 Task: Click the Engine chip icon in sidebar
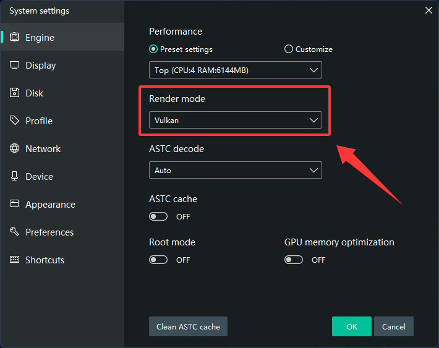point(14,37)
